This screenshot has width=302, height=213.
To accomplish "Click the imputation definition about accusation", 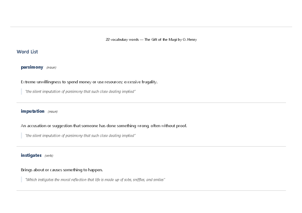I will tap(104, 126).
